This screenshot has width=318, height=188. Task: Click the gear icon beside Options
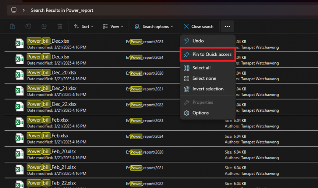187,113
